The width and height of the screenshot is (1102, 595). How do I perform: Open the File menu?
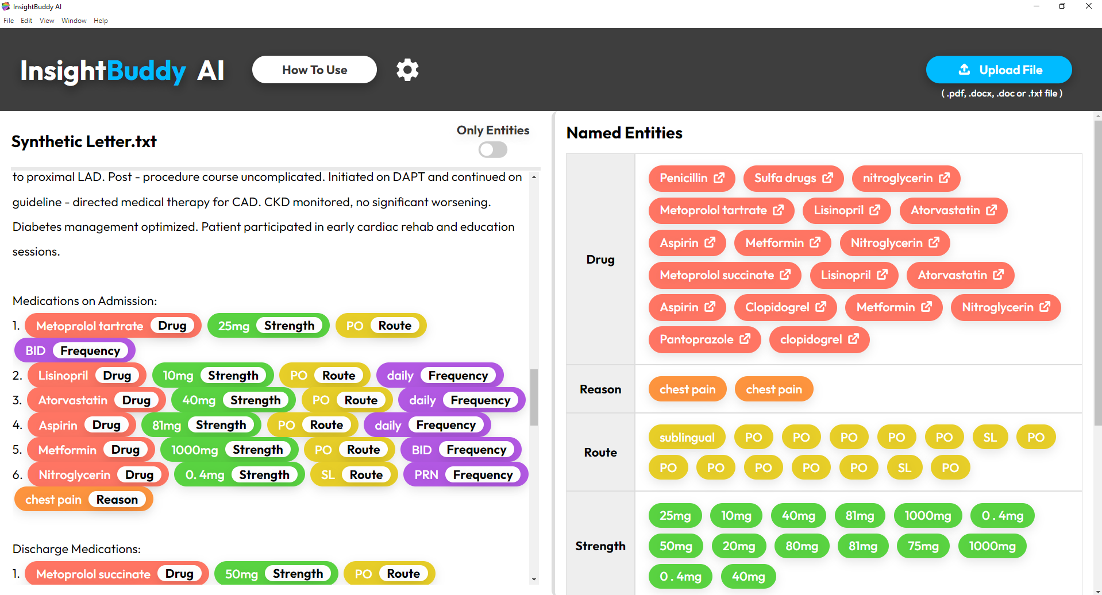coord(9,21)
